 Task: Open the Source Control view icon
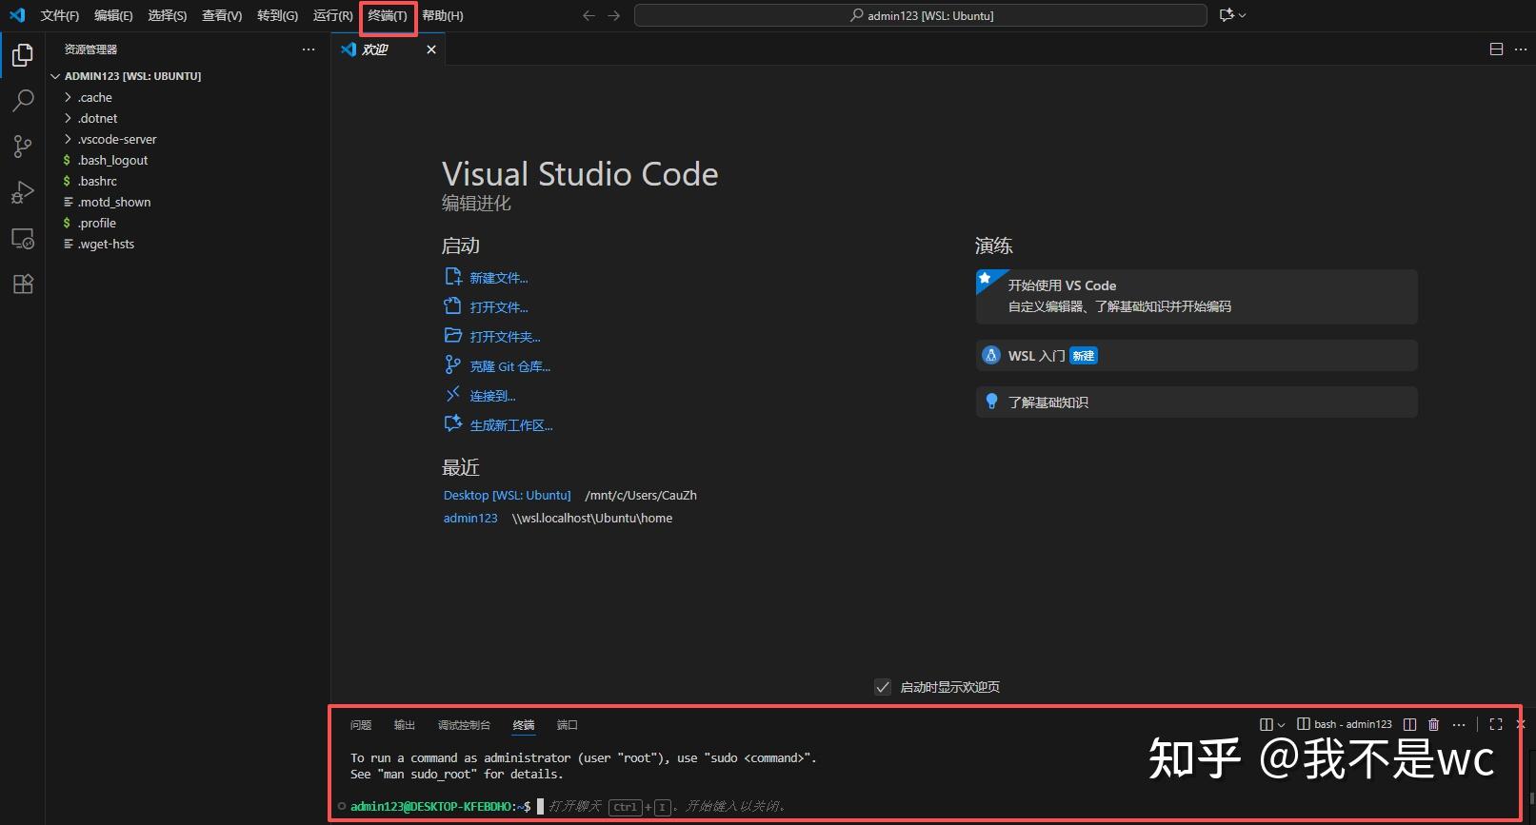(x=23, y=147)
